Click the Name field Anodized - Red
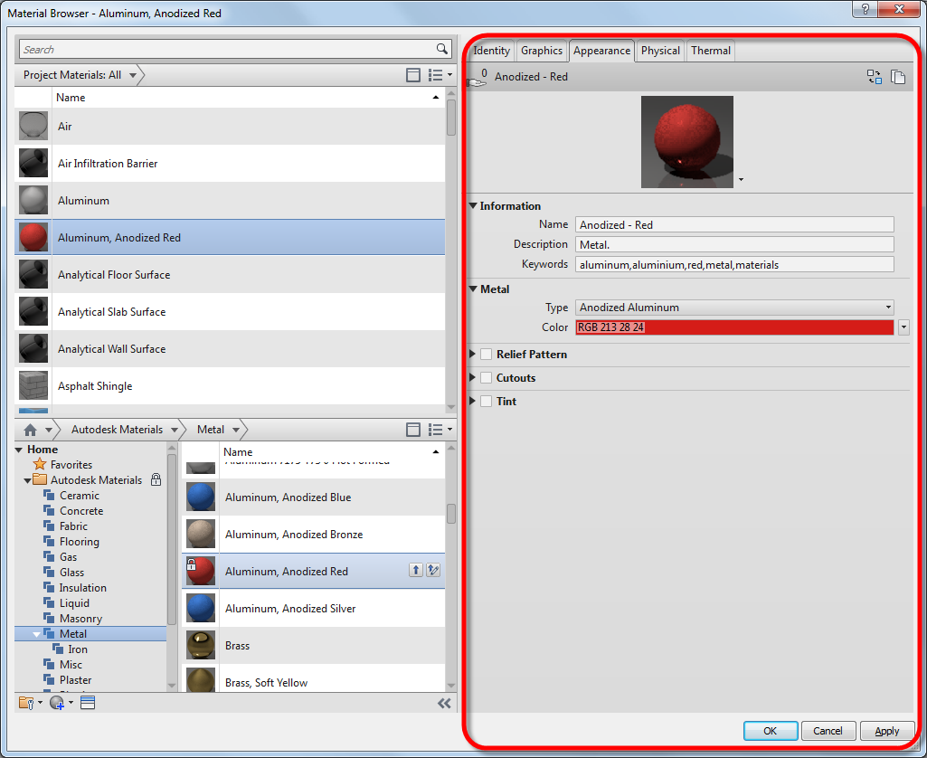Image resolution: width=927 pixels, height=758 pixels. coord(734,224)
